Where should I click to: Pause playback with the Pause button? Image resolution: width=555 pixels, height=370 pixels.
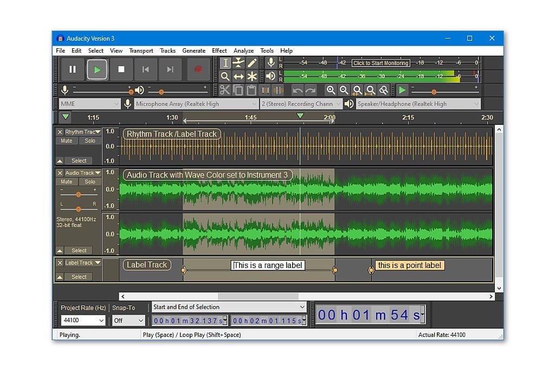click(x=73, y=69)
